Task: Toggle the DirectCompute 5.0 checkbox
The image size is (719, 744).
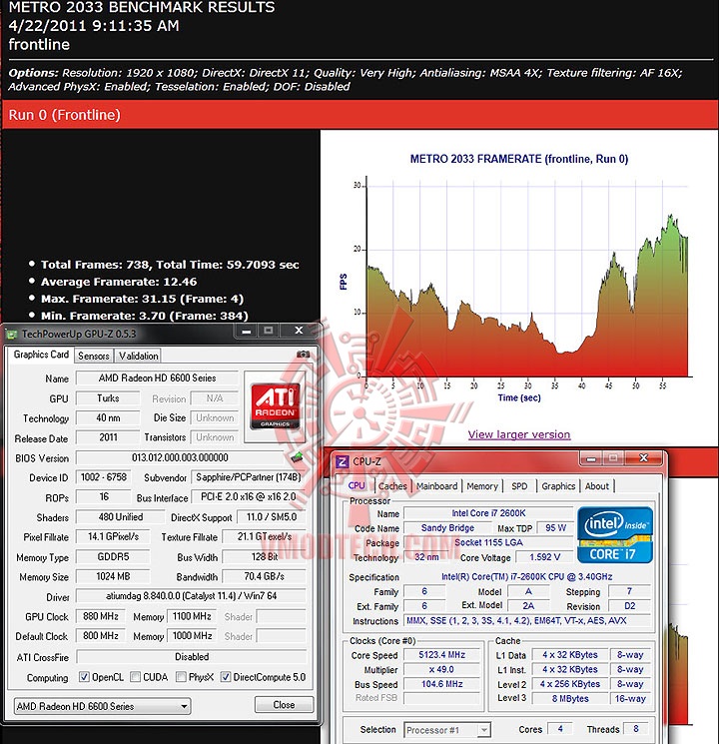Action: coord(226,677)
